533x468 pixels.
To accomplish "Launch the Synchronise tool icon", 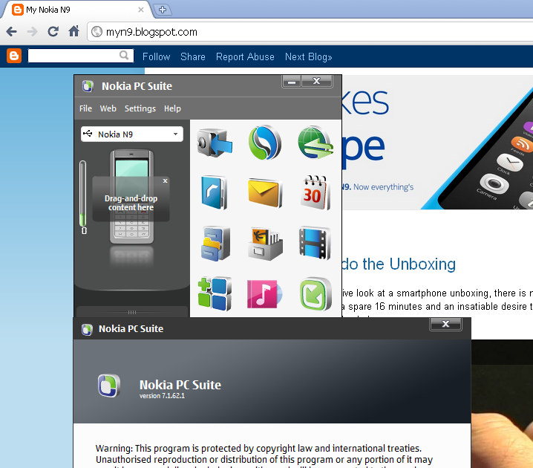I will click(265, 143).
